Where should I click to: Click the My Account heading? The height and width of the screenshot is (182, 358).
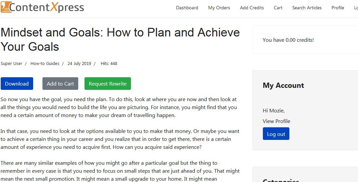283,86
